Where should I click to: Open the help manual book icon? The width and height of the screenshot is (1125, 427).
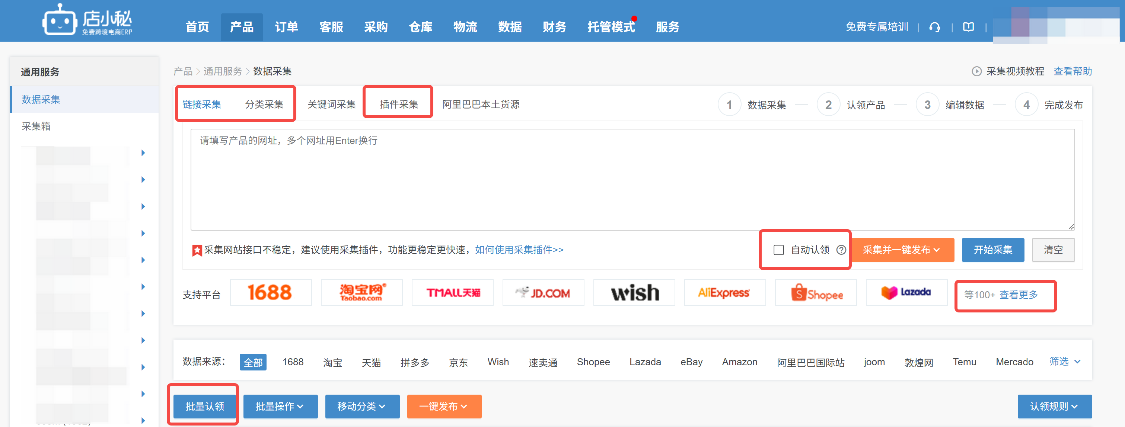[968, 27]
